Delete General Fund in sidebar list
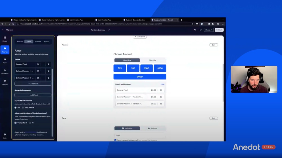This screenshot has width=282, height=158. pos(48,64)
